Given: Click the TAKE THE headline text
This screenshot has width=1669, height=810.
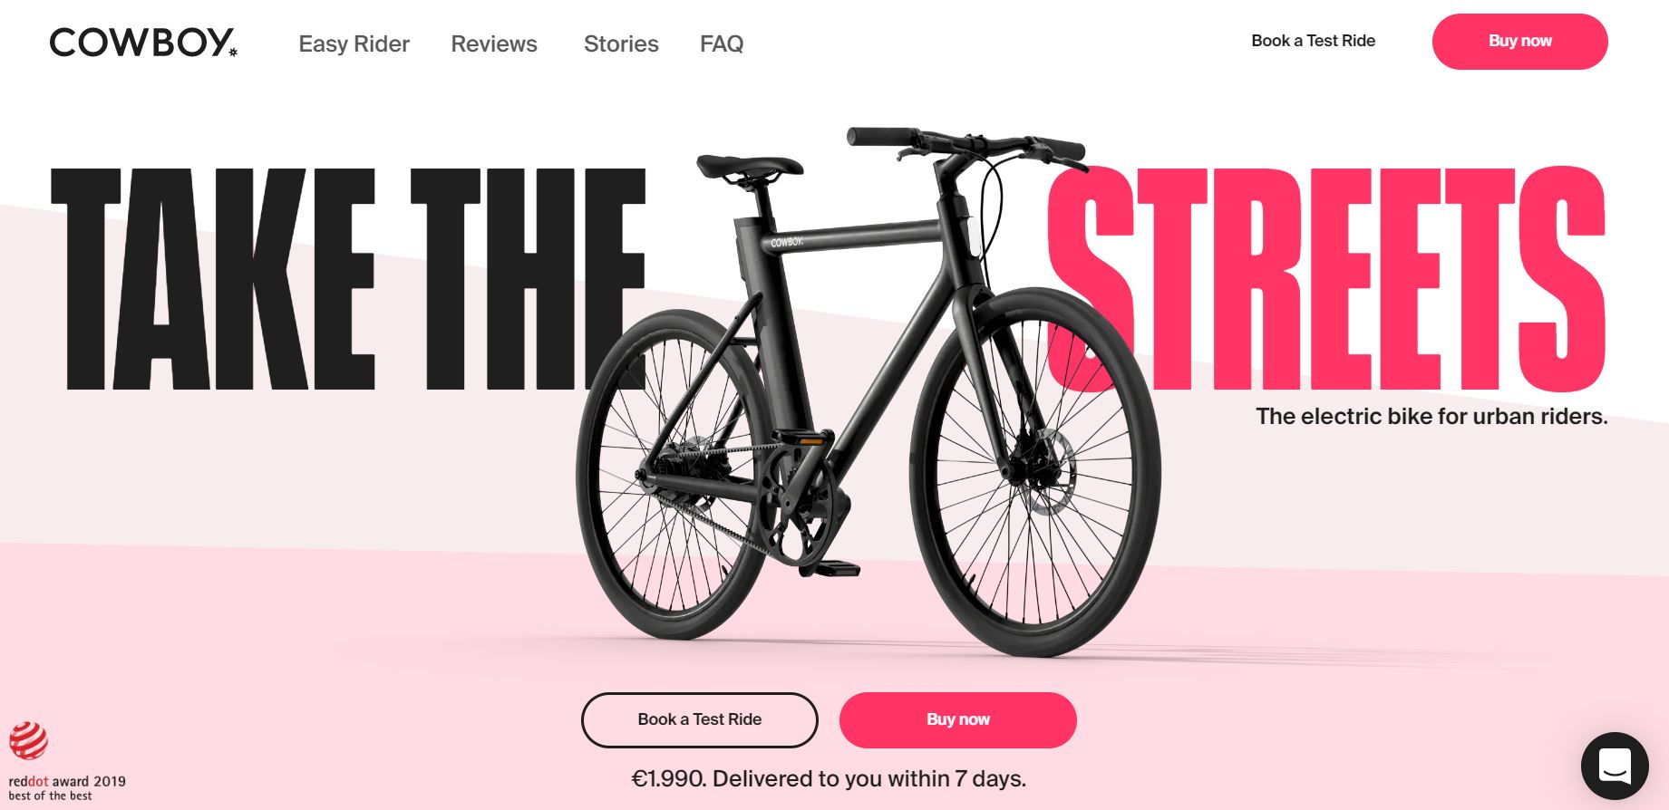Looking at the screenshot, I should pyautogui.click(x=348, y=279).
